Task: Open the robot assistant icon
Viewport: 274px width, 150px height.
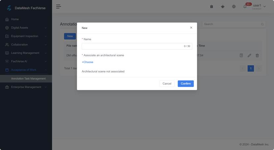Action: (223, 7)
